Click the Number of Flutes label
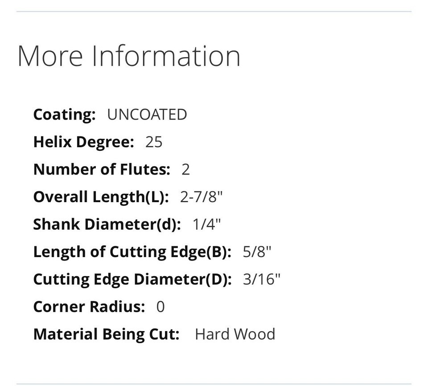The width and height of the screenshot is (428, 386). pos(102,170)
